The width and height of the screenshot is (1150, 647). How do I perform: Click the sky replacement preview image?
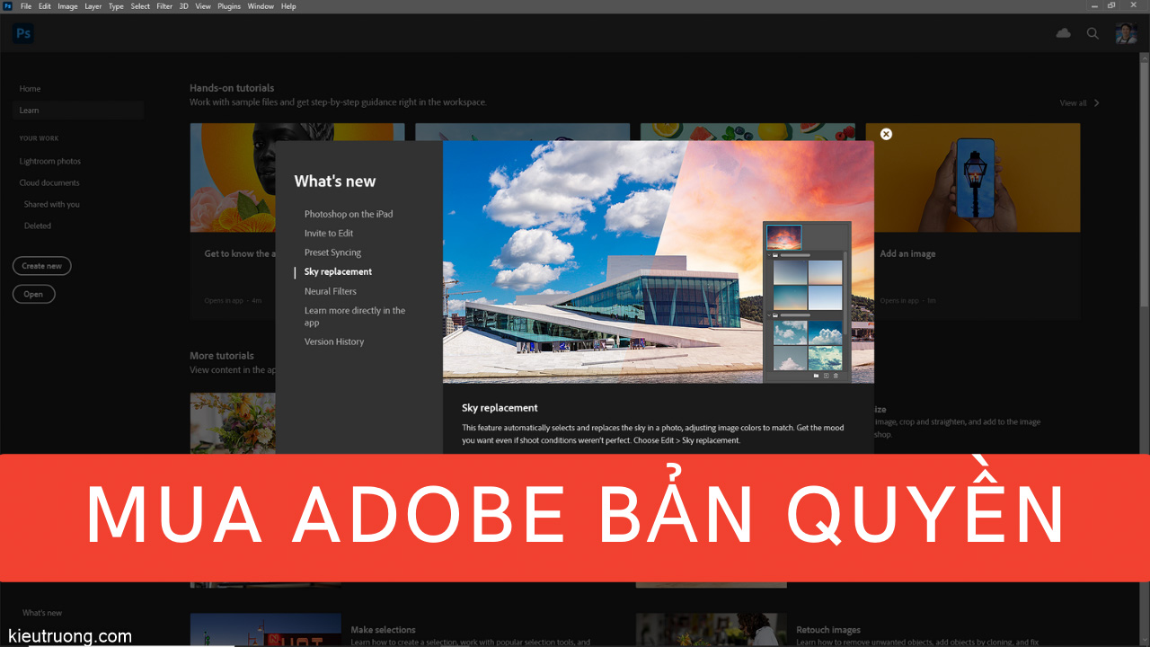pyautogui.click(x=659, y=262)
